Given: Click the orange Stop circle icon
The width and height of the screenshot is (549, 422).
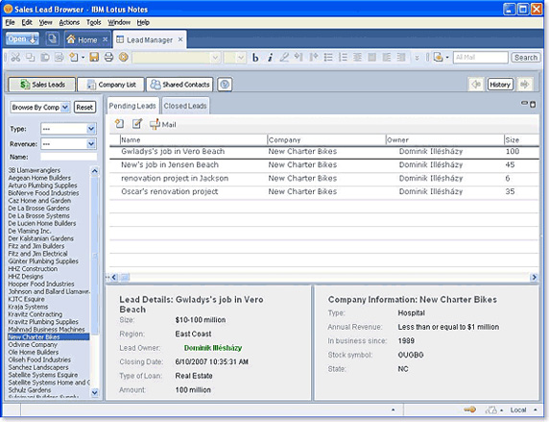Looking at the screenshot, I should click(123, 57).
